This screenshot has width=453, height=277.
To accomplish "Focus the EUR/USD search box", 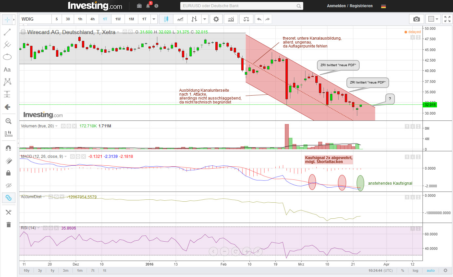I will pyautogui.click(x=238, y=6).
